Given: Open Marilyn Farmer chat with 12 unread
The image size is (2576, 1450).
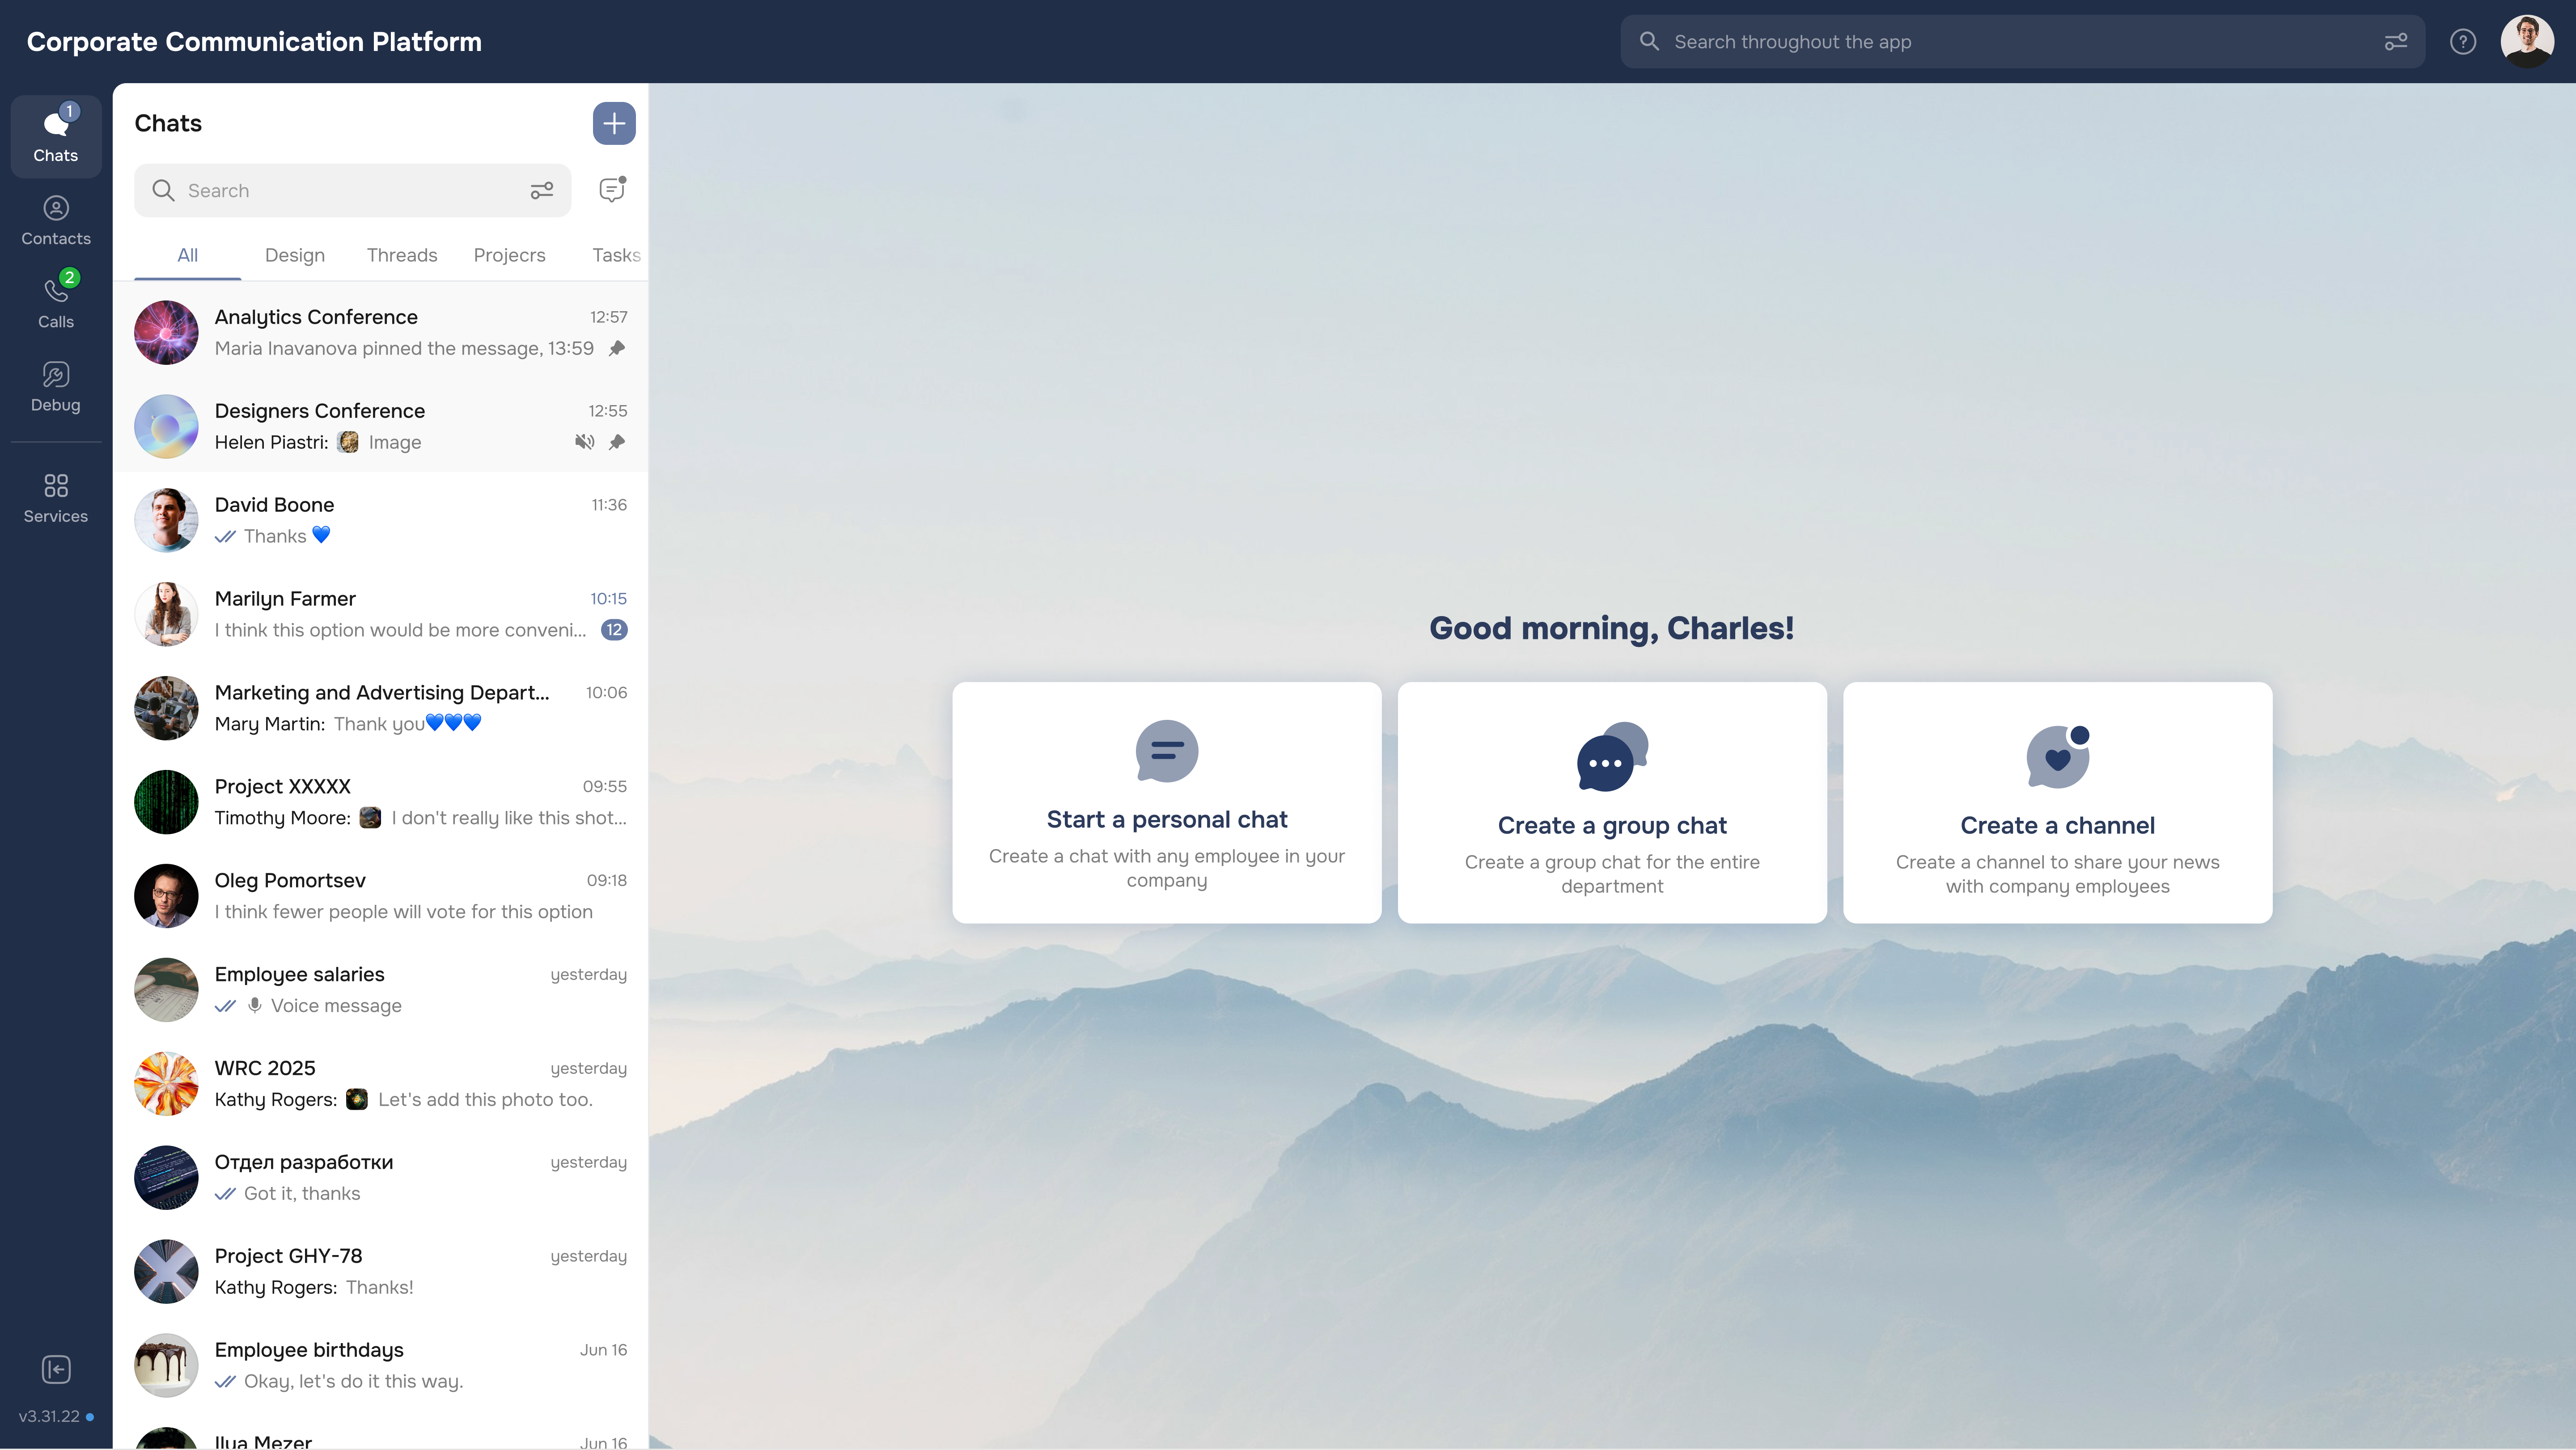Looking at the screenshot, I should [x=380, y=614].
